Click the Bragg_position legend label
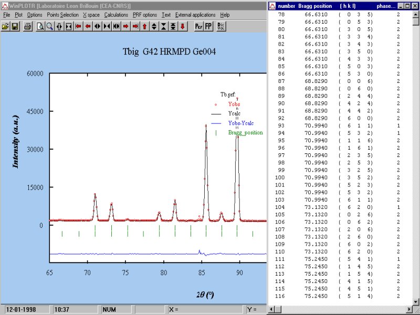The width and height of the screenshot is (420, 315). [245, 133]
